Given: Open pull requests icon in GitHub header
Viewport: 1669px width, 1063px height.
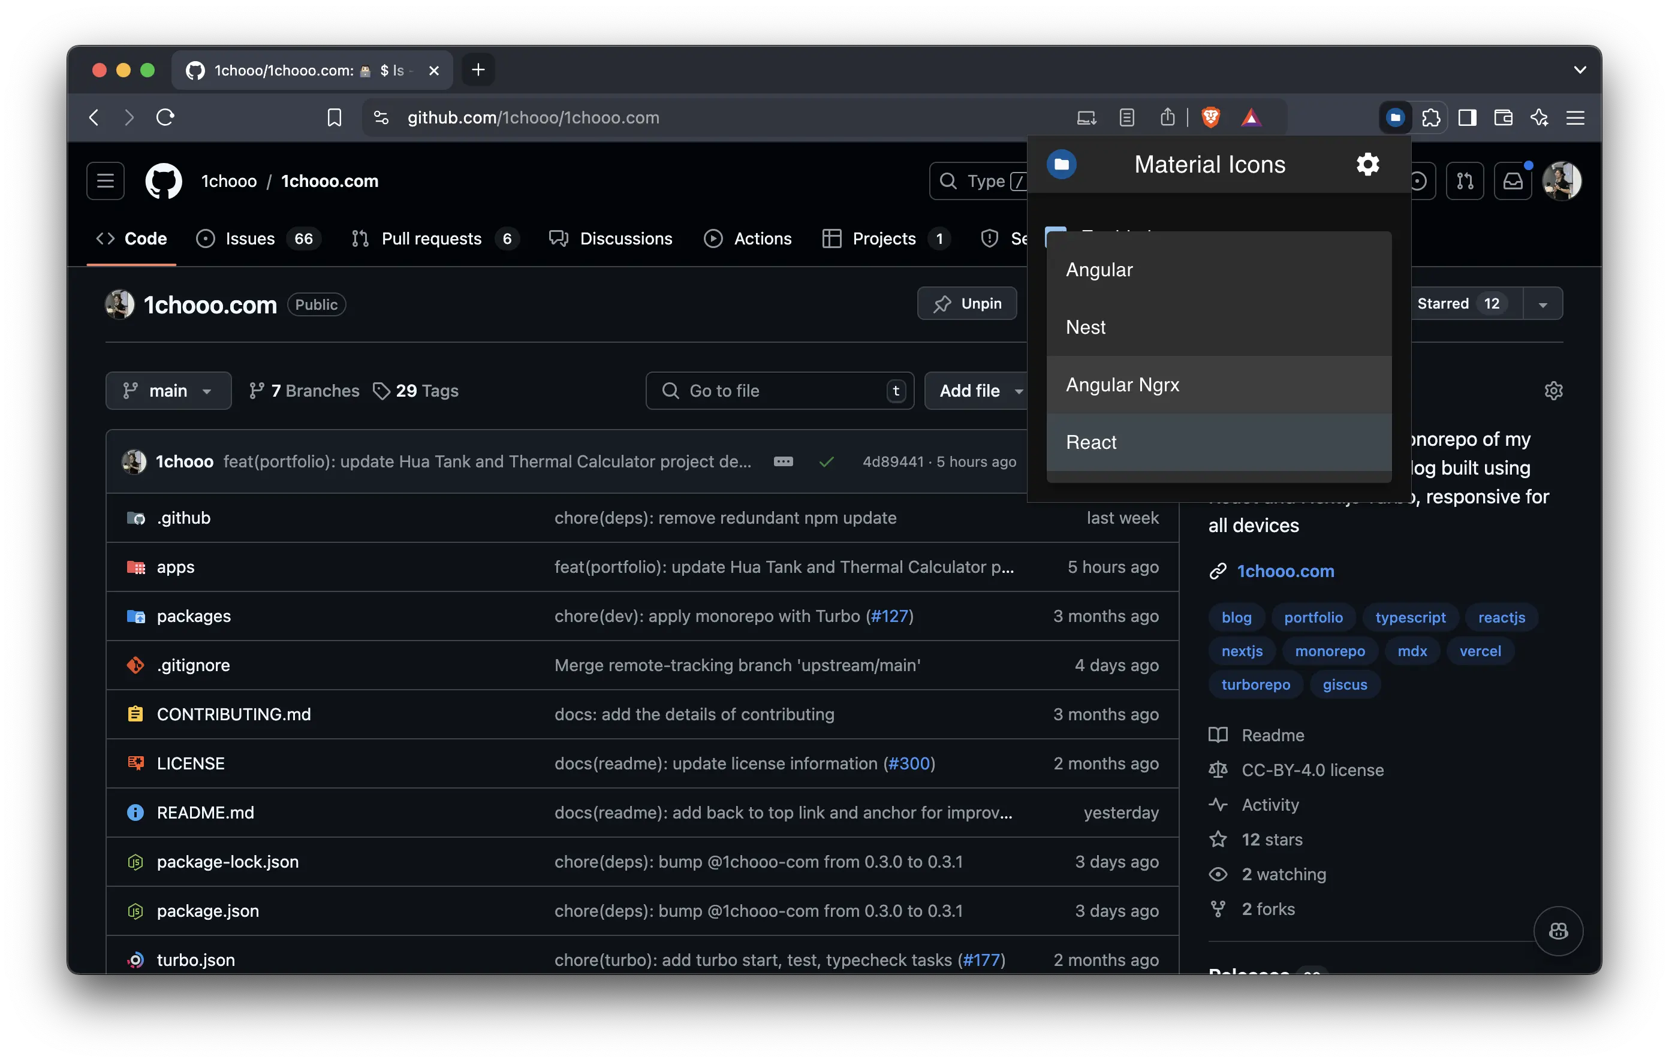Looking at the screenshot, I should tap(1465, 181).
